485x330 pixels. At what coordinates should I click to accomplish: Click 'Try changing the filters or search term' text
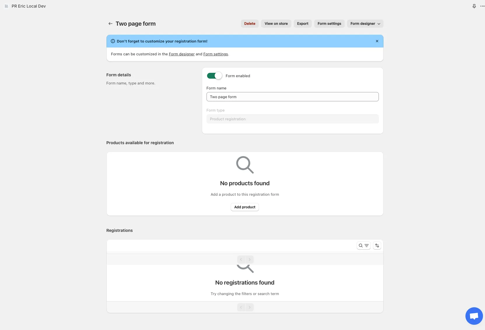click(x=245, y=294)
